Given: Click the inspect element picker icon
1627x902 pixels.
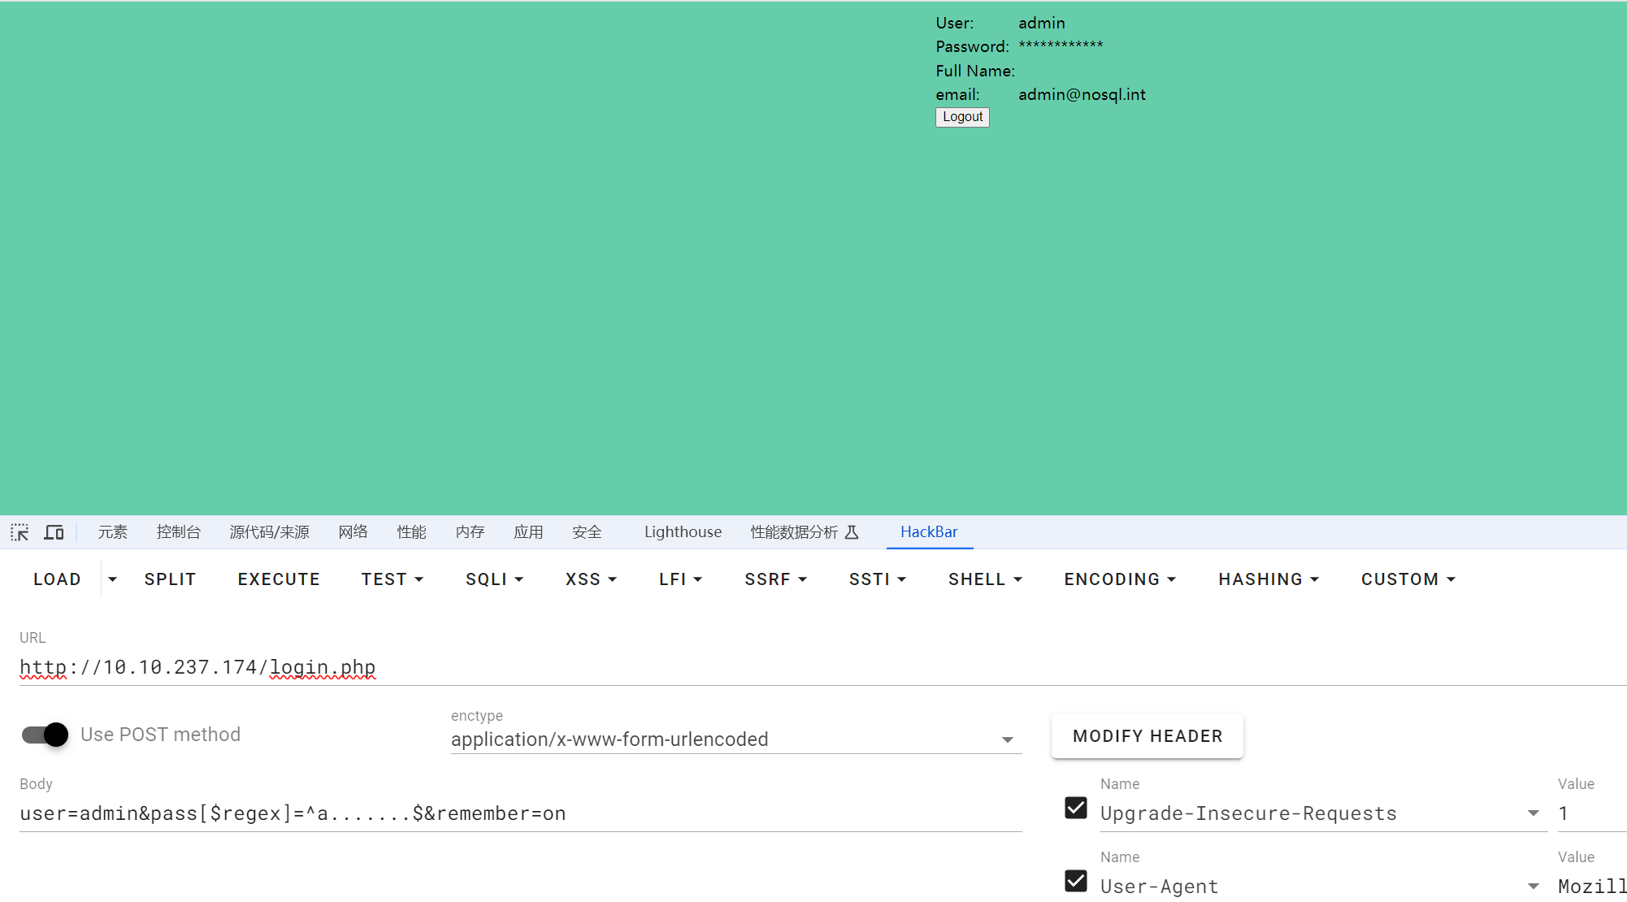Looking at the screenshot, I should [x=20, y=532].
